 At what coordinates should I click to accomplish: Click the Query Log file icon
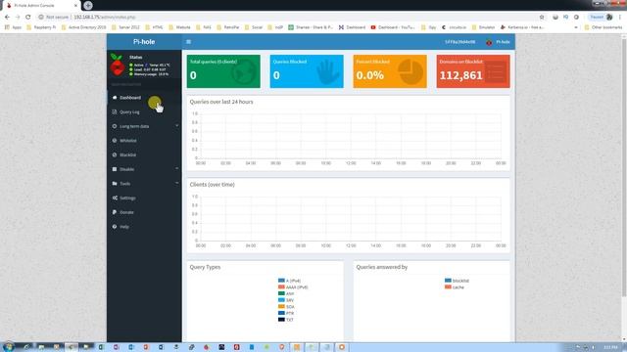(115, 111)
